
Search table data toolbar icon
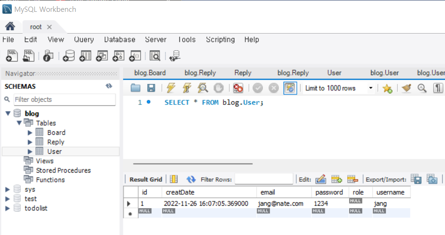[155, 56]
